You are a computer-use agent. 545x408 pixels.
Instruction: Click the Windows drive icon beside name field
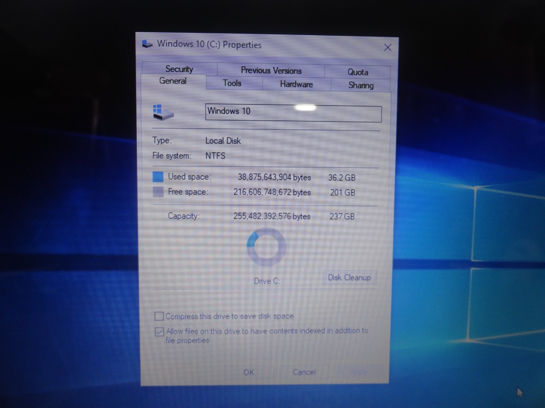click(163, 112)
